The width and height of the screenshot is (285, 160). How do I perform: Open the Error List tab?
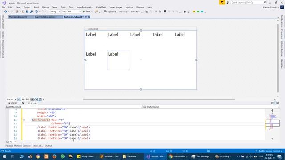coord(37,146)
